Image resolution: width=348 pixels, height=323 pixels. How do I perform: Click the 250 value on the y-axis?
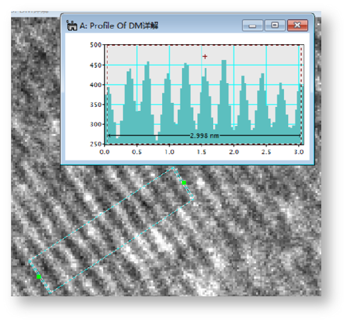point(96,144)
